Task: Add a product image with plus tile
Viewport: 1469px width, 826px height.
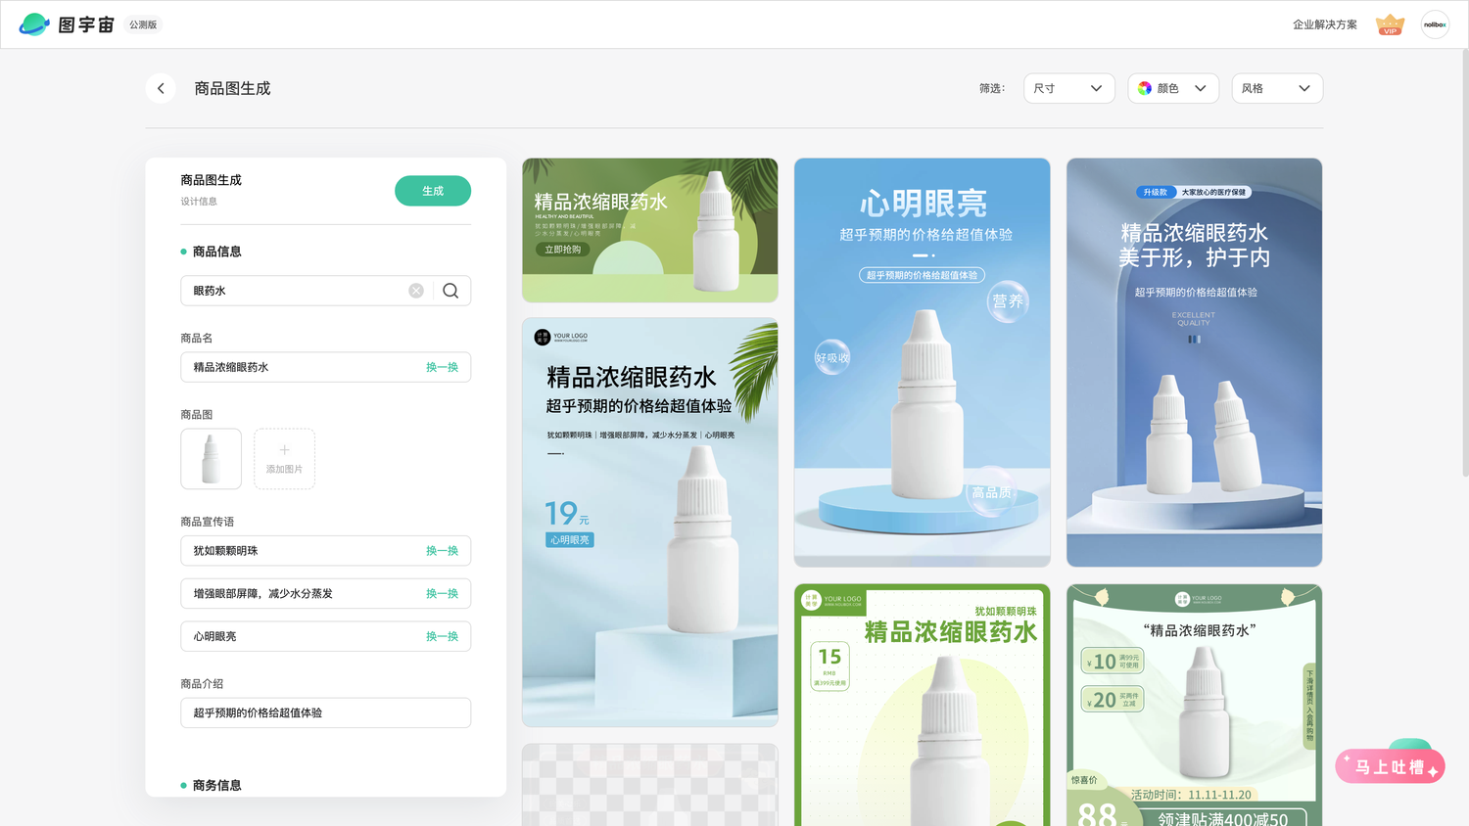Action: (284, 459)
